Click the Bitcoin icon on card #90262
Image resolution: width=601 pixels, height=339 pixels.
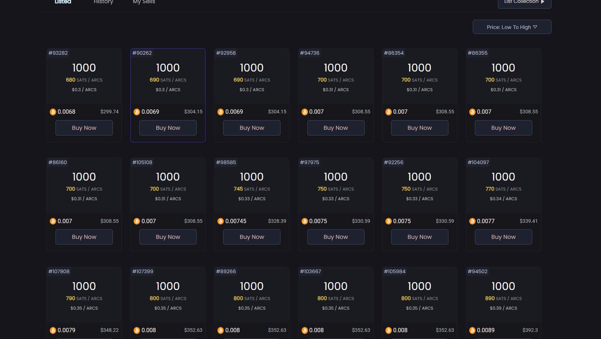(x=137, y=112)
